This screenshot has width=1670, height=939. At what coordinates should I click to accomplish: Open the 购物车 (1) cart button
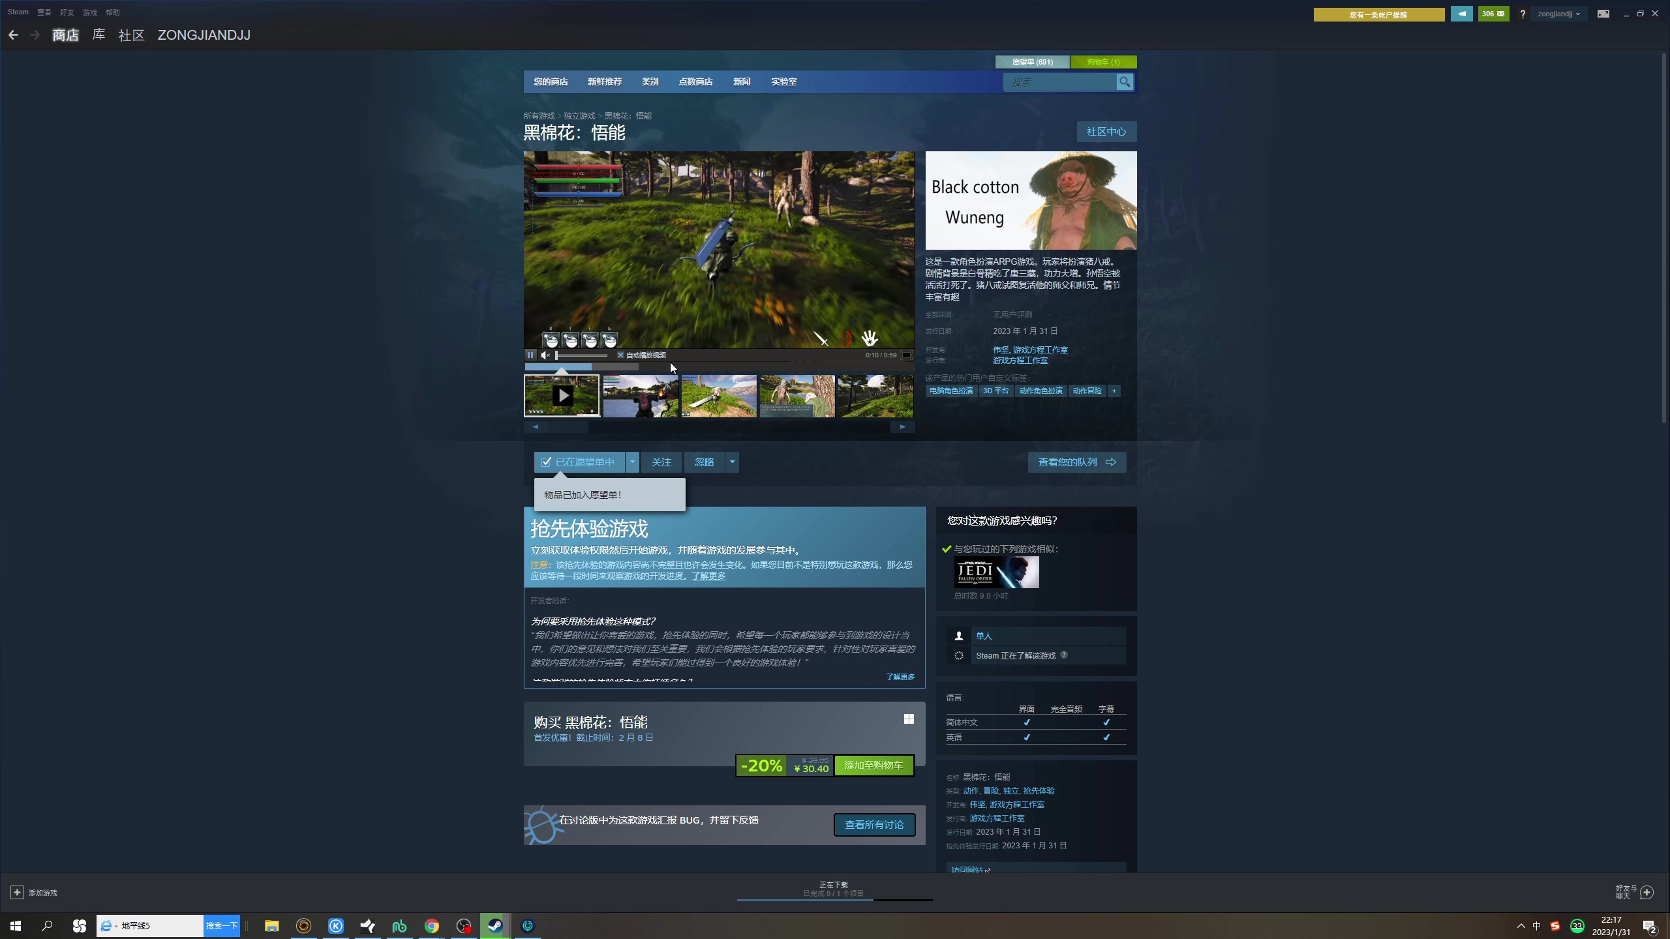(1103, 62)
